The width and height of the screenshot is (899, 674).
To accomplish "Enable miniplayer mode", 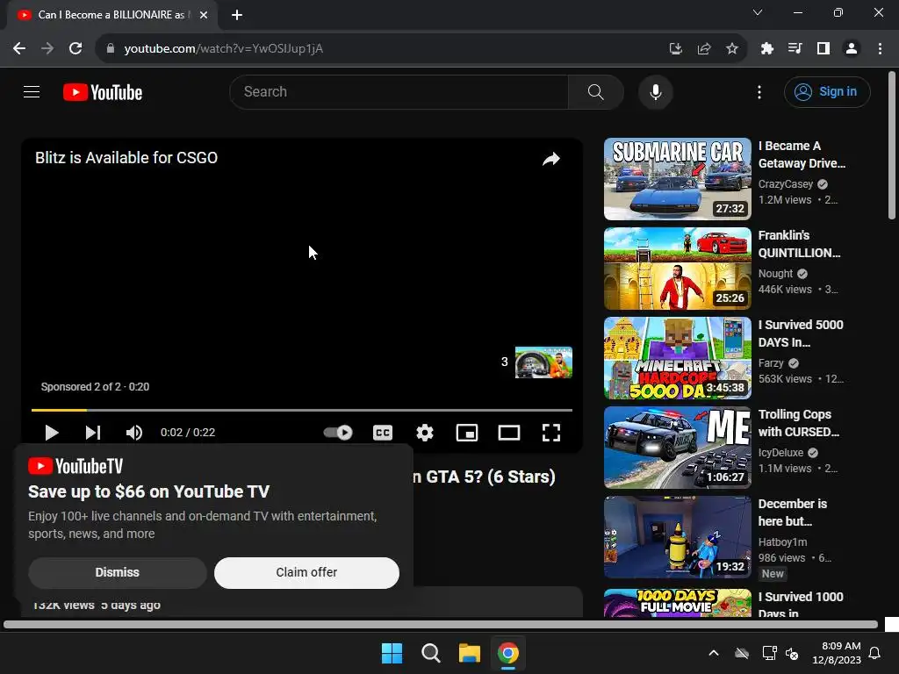I will point(467,433).
